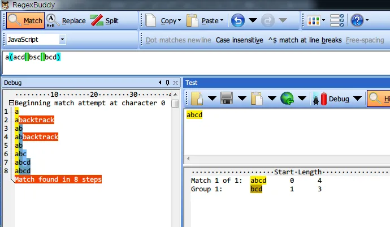Select the Match mode button
This screenshot has width=390, height=227.
[x=25, y=20]
